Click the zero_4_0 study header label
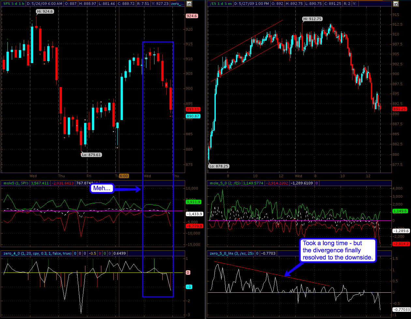 37,253
